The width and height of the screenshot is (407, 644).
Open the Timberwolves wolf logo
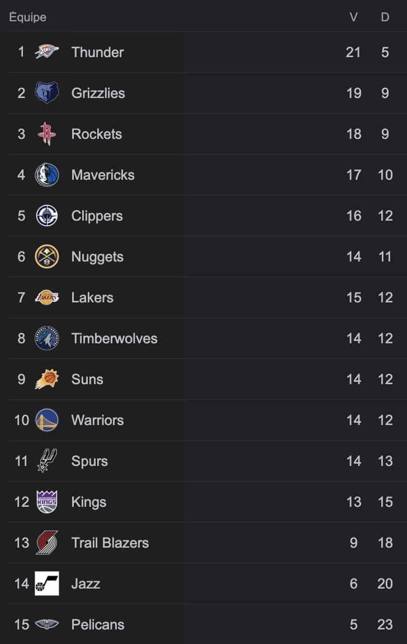click(47, 338)
